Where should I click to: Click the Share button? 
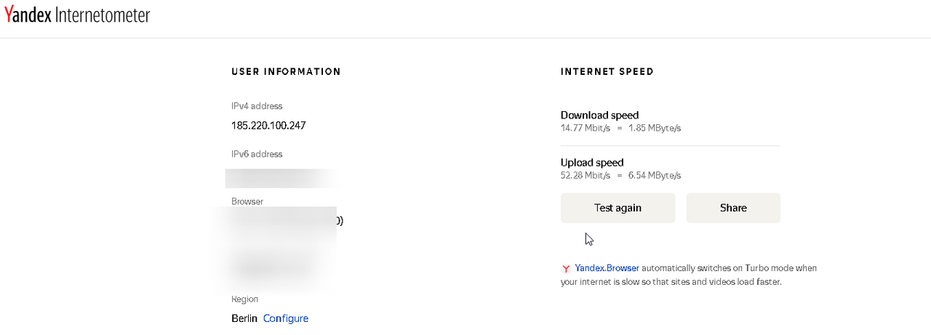(x=733, y=208)
